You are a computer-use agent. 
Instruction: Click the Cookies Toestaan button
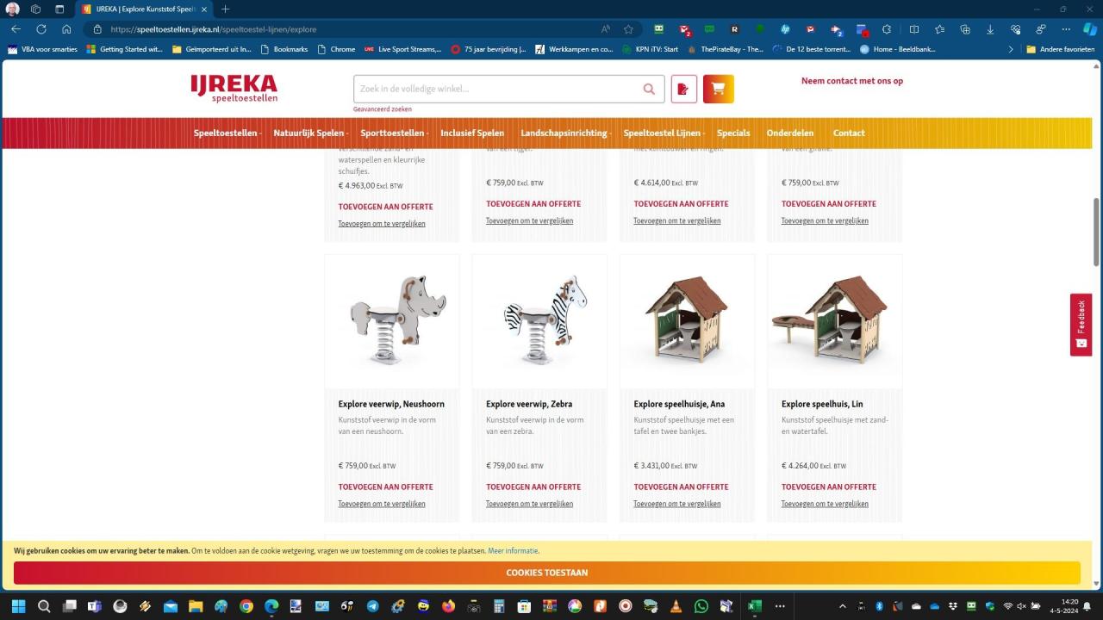[x=546, y=573]
